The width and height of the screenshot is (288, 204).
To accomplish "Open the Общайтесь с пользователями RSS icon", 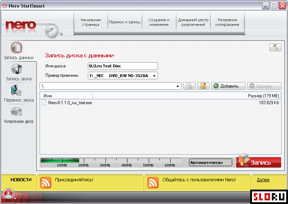I will tap(153, 183).
